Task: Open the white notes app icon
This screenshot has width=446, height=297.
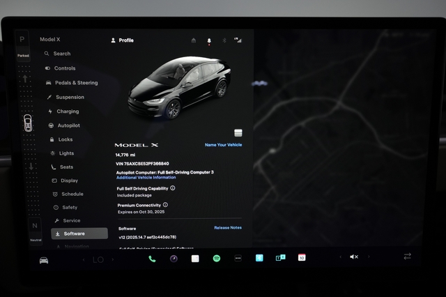Action: click(x=195, y=259)
